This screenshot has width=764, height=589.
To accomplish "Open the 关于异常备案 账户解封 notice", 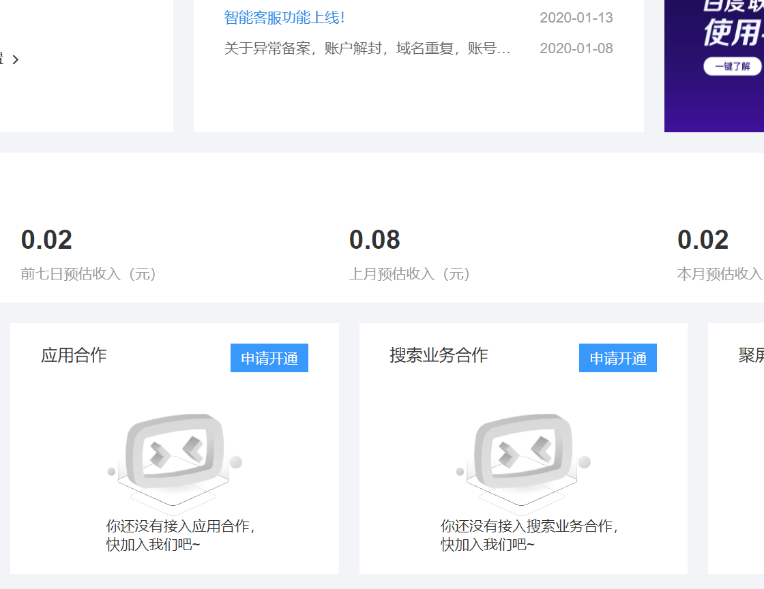I will click(367, 48).
